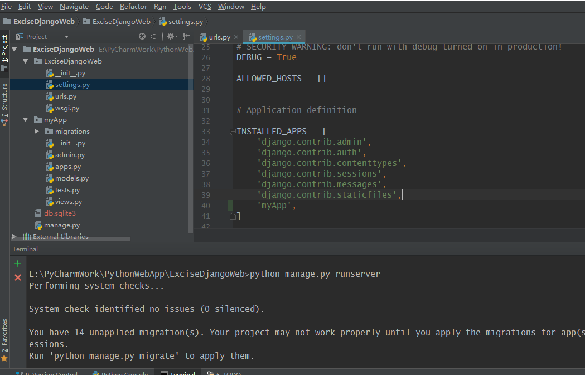
Task: Click the line "'myApp'," in INSTALLED_APPS
Action: [277, 206]
